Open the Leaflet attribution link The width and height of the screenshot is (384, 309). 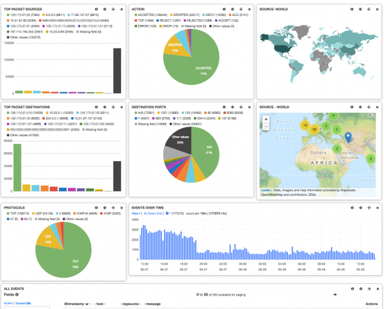click(265, 190)
